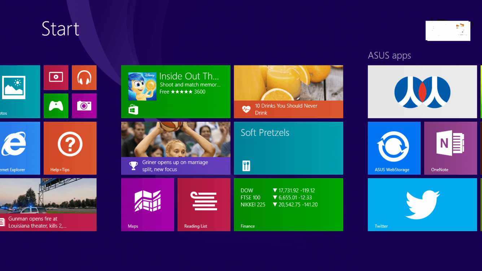Click the FTSE 100 stock row
Viewport: 482px width, 271px height.
coord(276,198)
